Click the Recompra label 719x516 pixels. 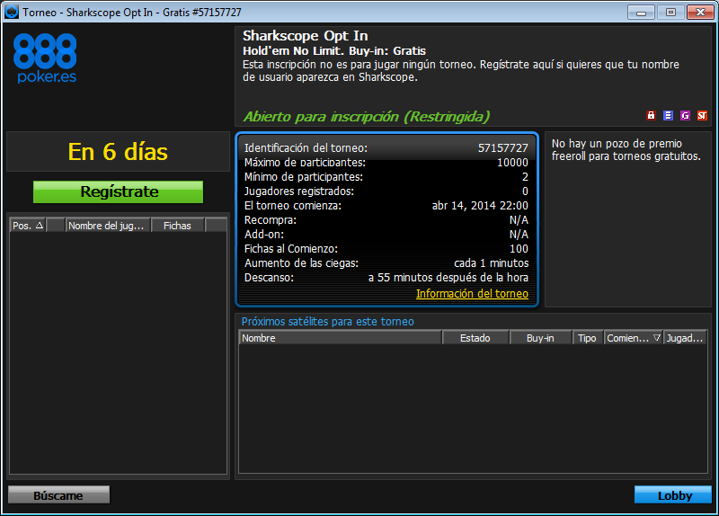coord(271,219)
